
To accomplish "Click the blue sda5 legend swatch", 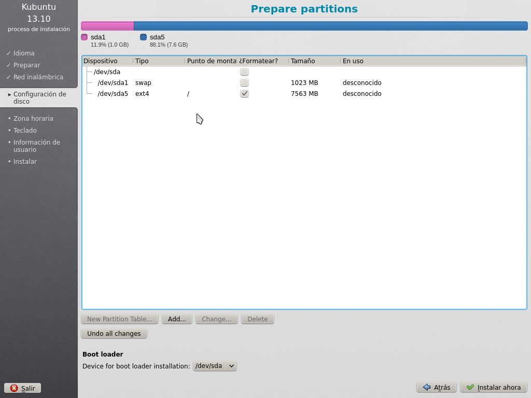I will pyautogui.click(x=144, y=37).
